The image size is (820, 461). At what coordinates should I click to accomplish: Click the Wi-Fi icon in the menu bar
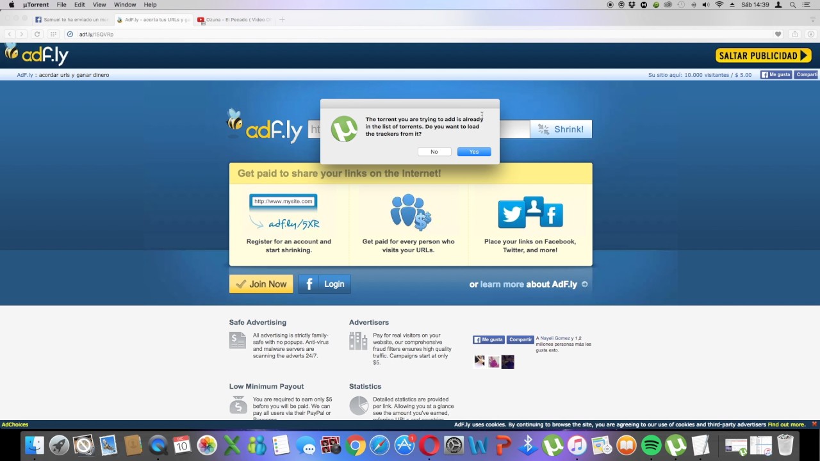tap(719, 4)
